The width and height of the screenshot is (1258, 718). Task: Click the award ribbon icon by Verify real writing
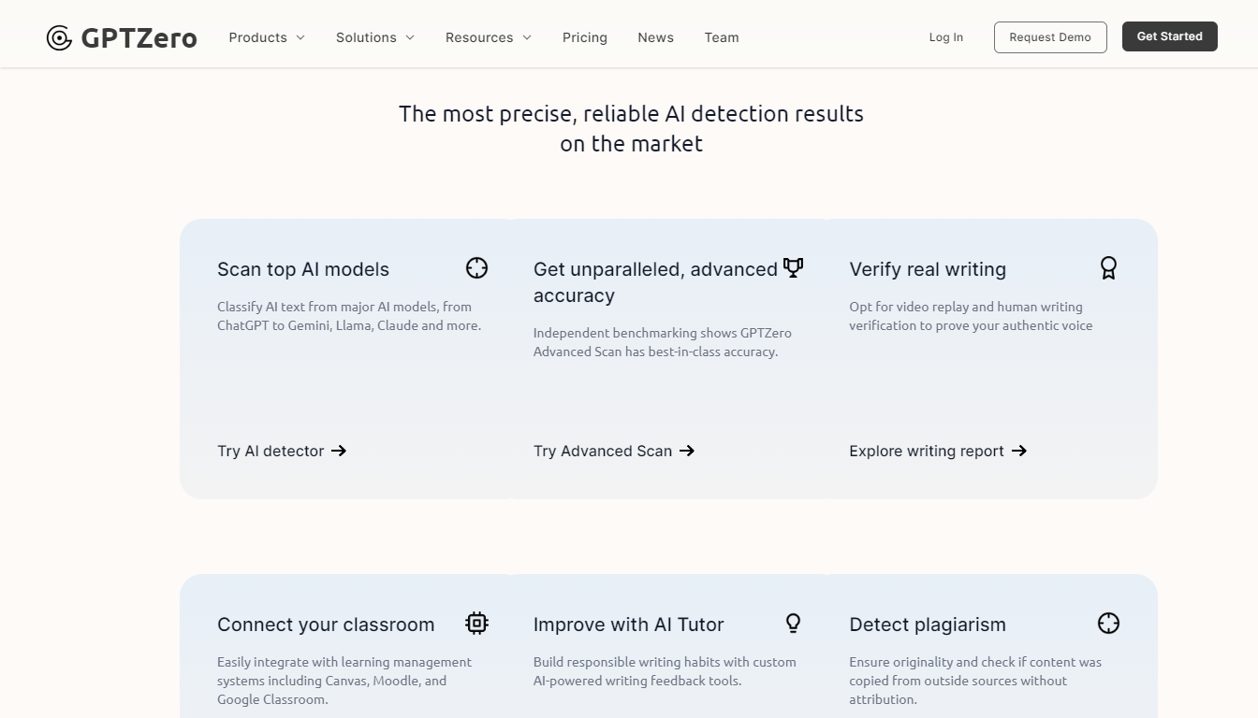click(x=1108, y=268)
